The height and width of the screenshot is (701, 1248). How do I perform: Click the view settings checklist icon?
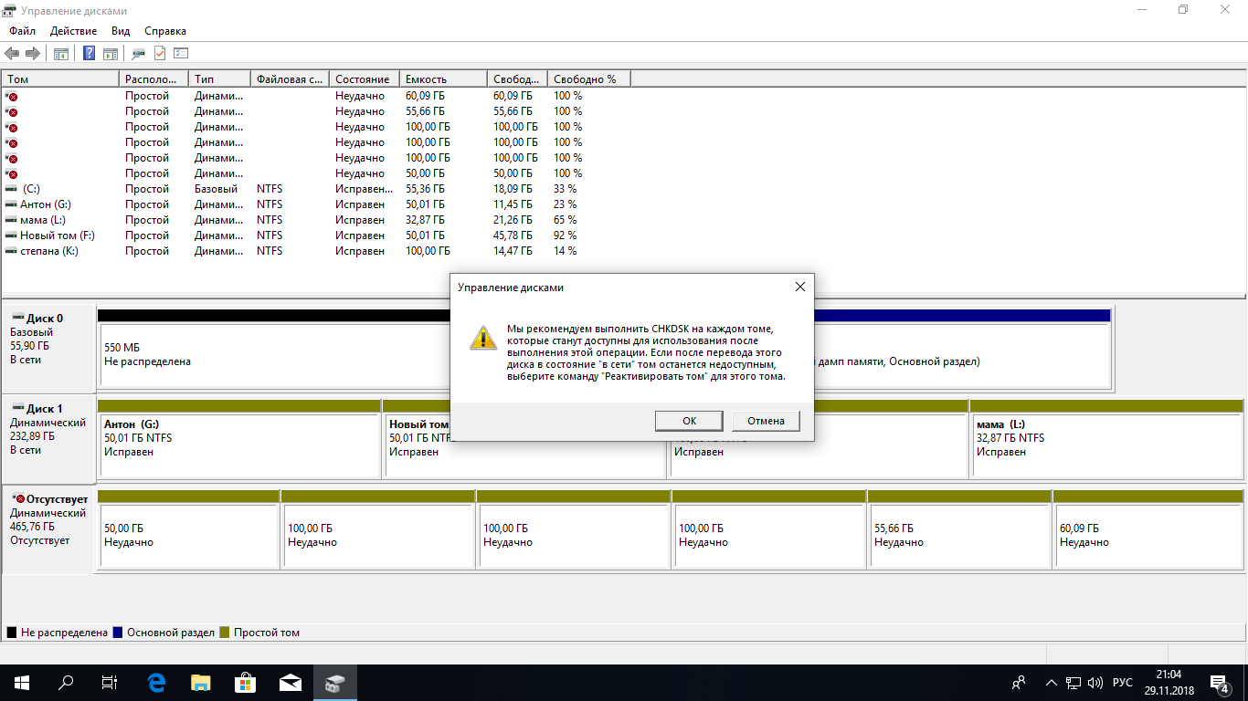pos(181,54)
